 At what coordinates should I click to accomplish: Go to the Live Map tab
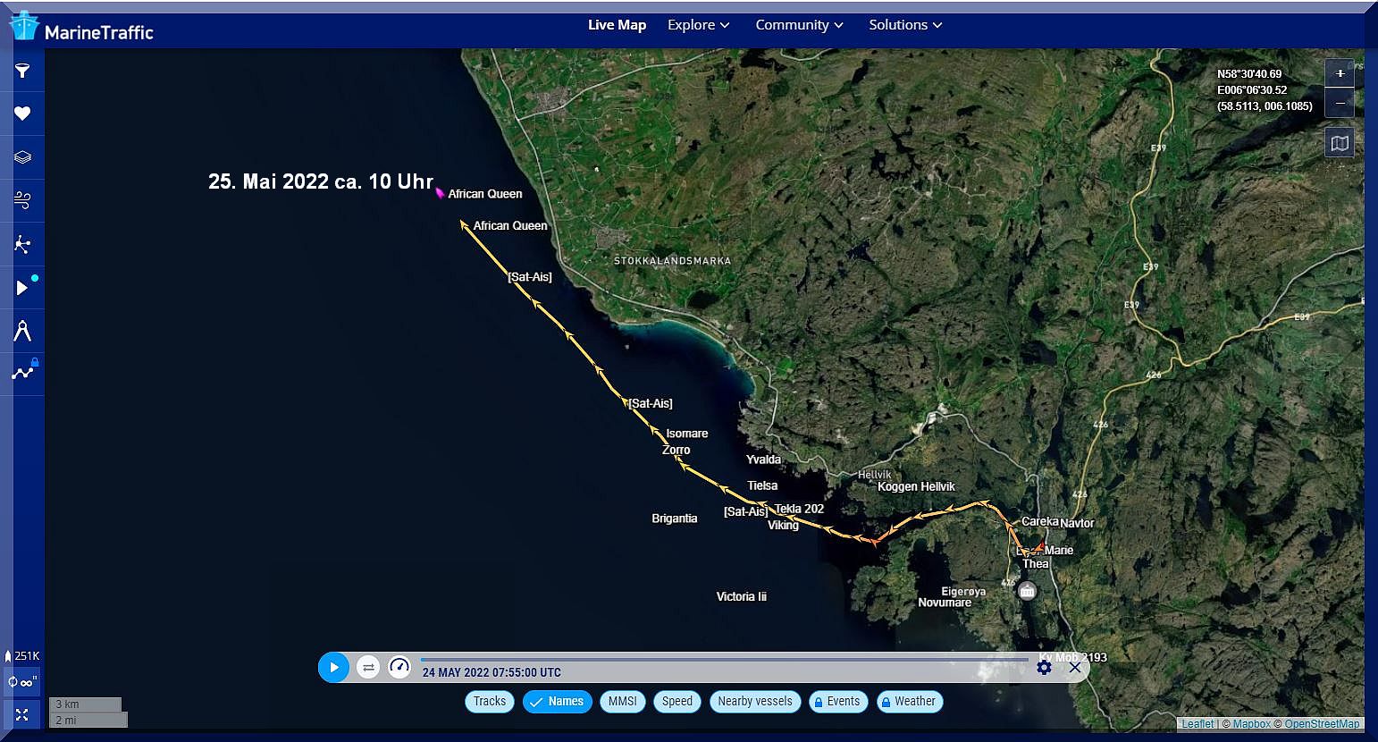(617, 25)
